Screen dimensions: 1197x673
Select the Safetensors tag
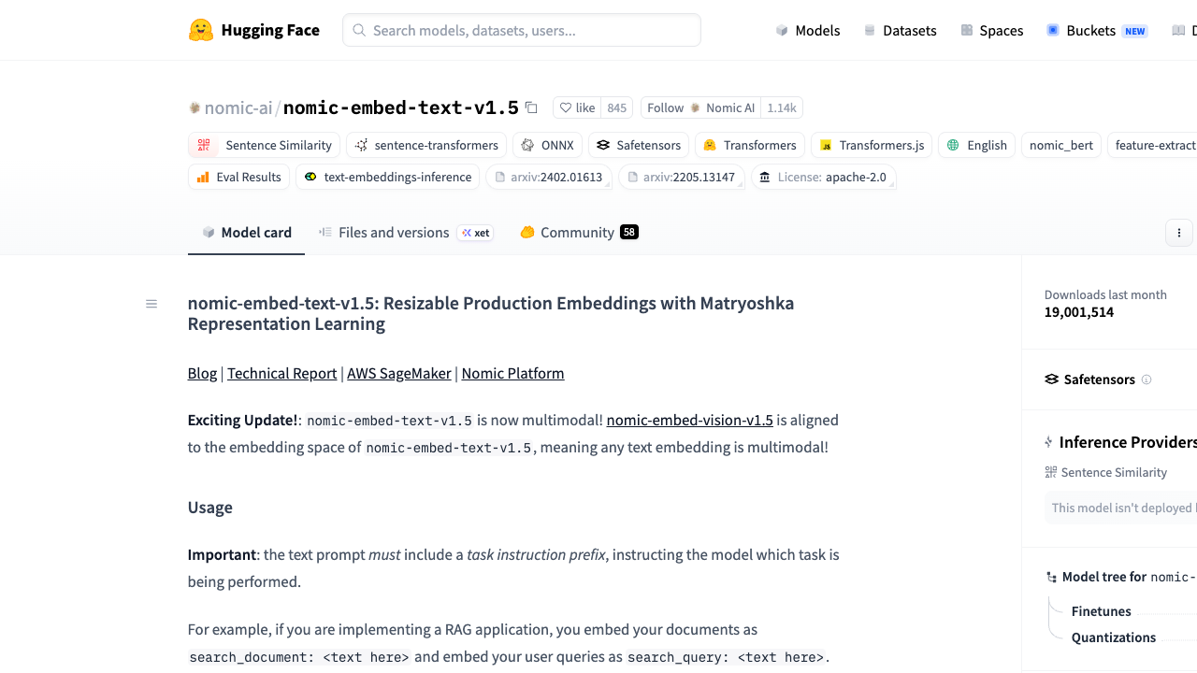coord(639,145)
